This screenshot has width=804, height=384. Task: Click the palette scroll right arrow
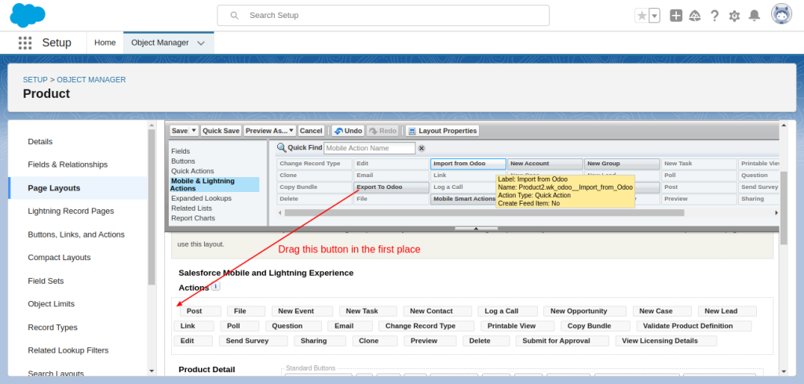coord(777,212)
